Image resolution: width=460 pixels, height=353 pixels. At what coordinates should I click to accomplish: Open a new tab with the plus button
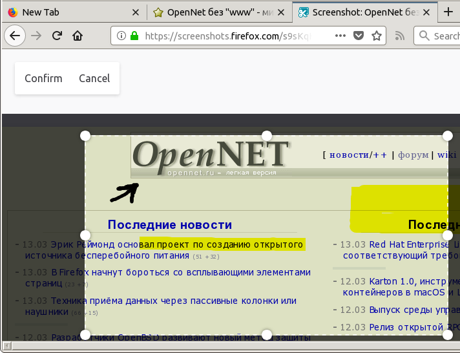coord(448,12)
